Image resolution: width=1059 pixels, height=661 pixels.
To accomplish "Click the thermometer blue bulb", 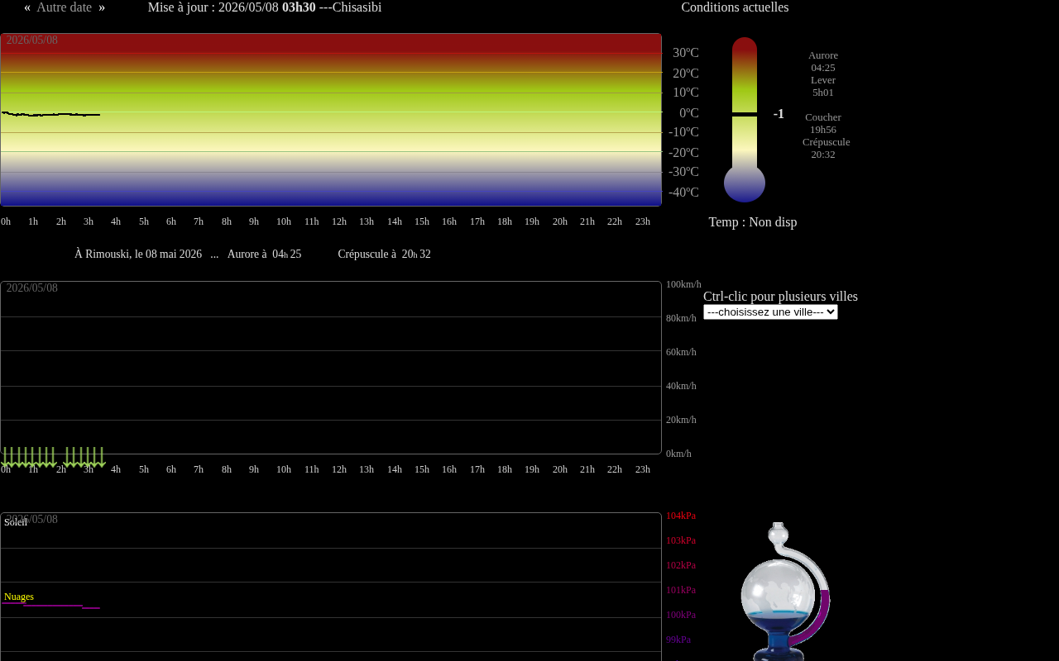I will click(745, 183).
